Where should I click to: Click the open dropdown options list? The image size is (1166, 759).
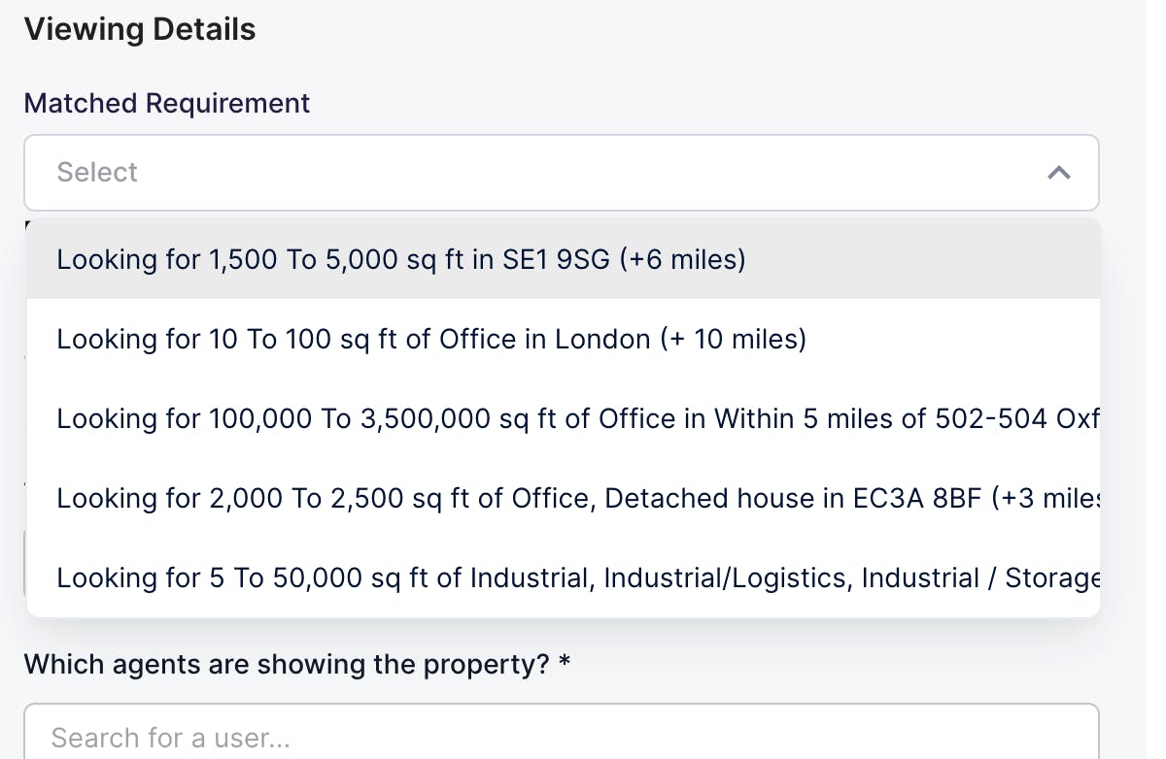[562, 418]
